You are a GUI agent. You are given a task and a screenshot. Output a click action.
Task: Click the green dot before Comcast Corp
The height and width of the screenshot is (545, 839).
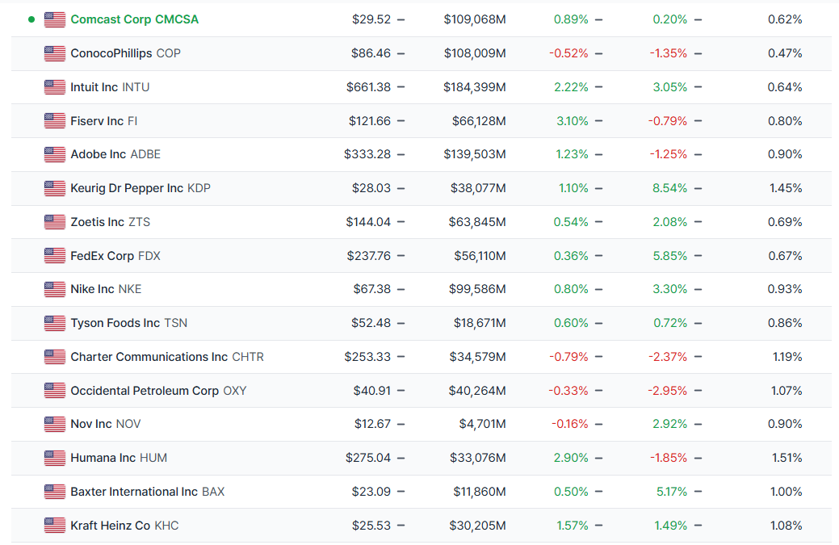pyautogui.click(x=31, y=19)
